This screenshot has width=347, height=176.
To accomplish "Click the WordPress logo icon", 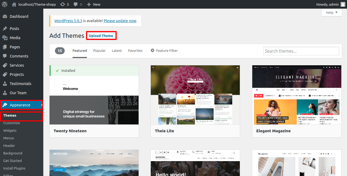I will click(x=5, y=4).
